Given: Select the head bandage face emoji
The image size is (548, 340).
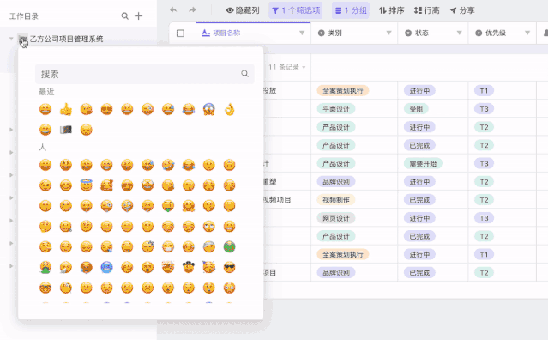Looking at the screenshot, I should tap(209, 246).
